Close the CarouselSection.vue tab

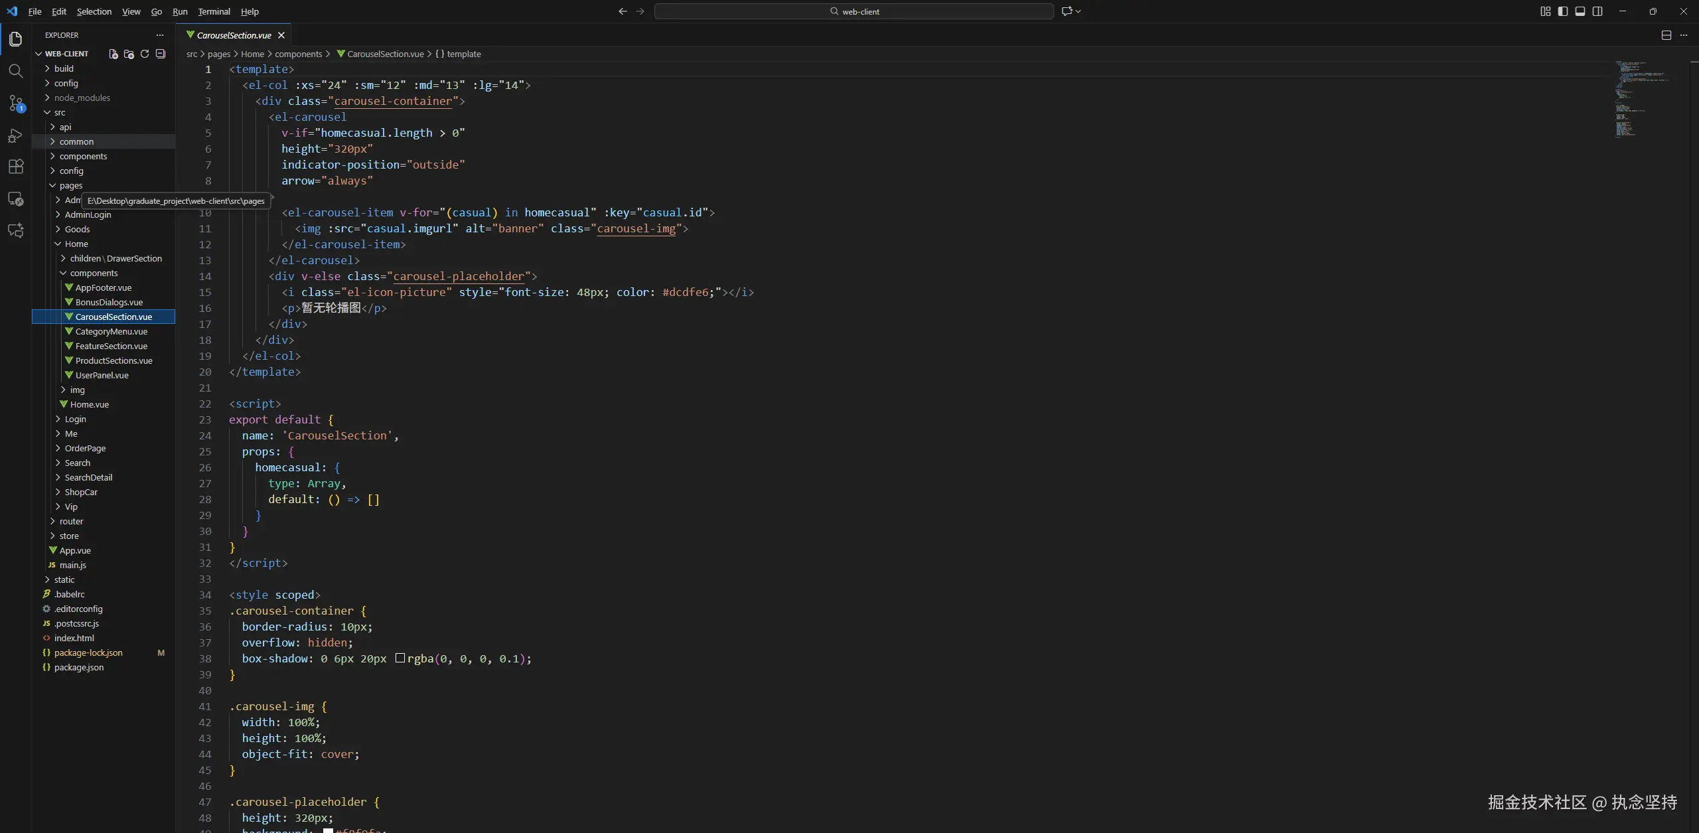[x=281, y=35]
